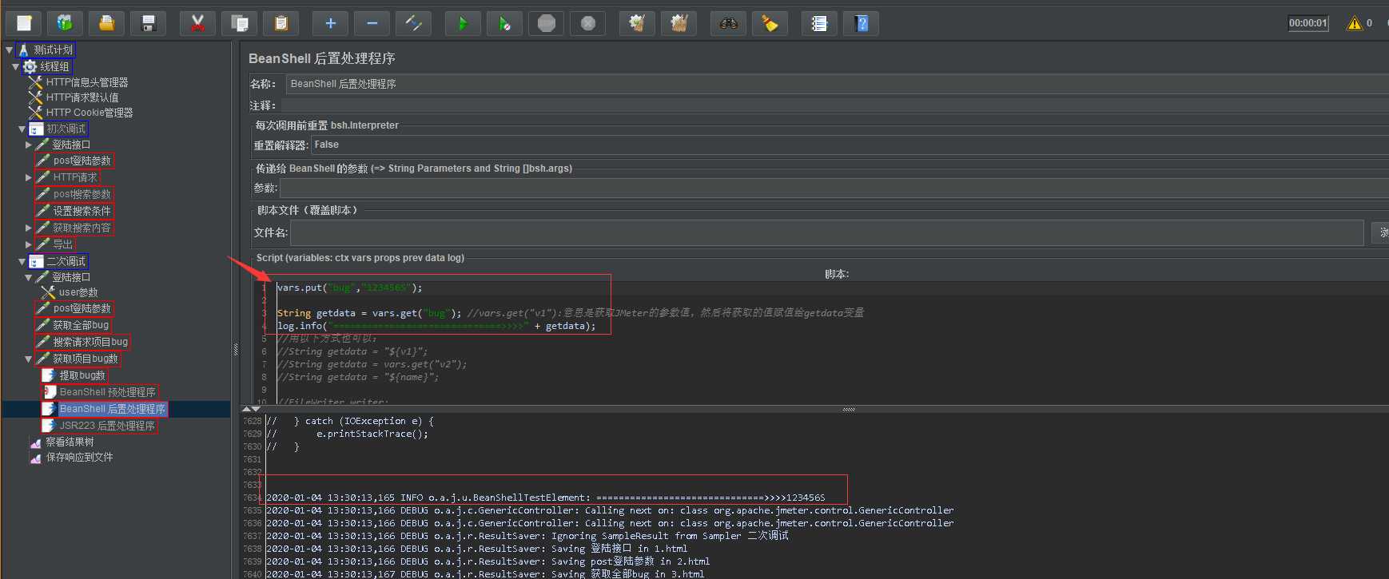Open the Function Helper dialog icon
1389x579 pixels.
[819, 23]
